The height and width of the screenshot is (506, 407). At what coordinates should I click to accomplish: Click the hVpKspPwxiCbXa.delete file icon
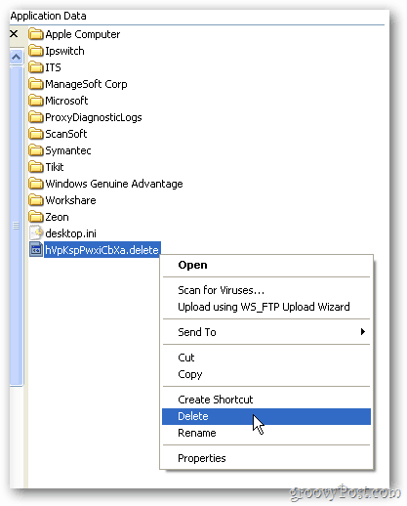tap(36, 250)
